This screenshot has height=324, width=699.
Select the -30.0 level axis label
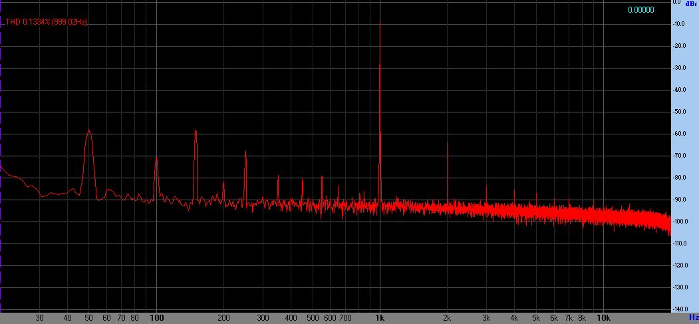click(x=678, y=68)
